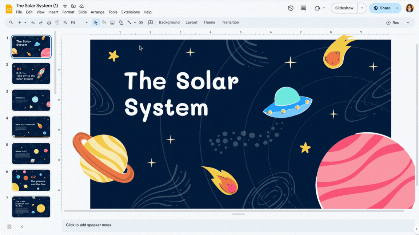Choose the select cursor tool
The width and height of the screenshot is (419, 235).
96,23
